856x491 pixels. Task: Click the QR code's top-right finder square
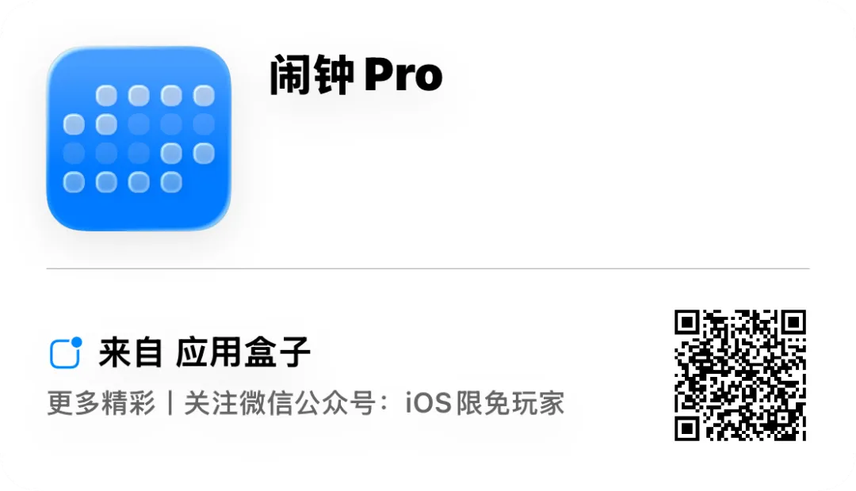point(793,323)
